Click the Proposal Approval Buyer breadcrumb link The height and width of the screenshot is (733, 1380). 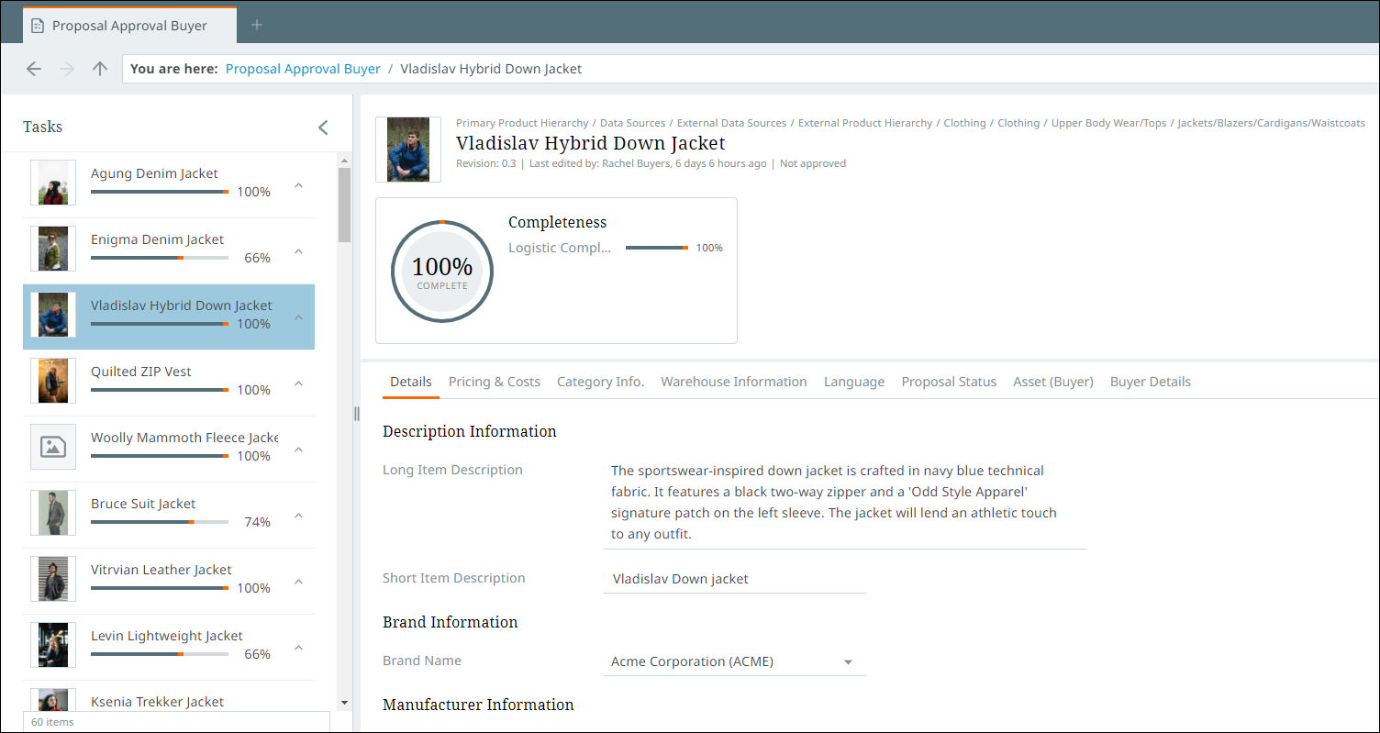click(x=303, y=69)
